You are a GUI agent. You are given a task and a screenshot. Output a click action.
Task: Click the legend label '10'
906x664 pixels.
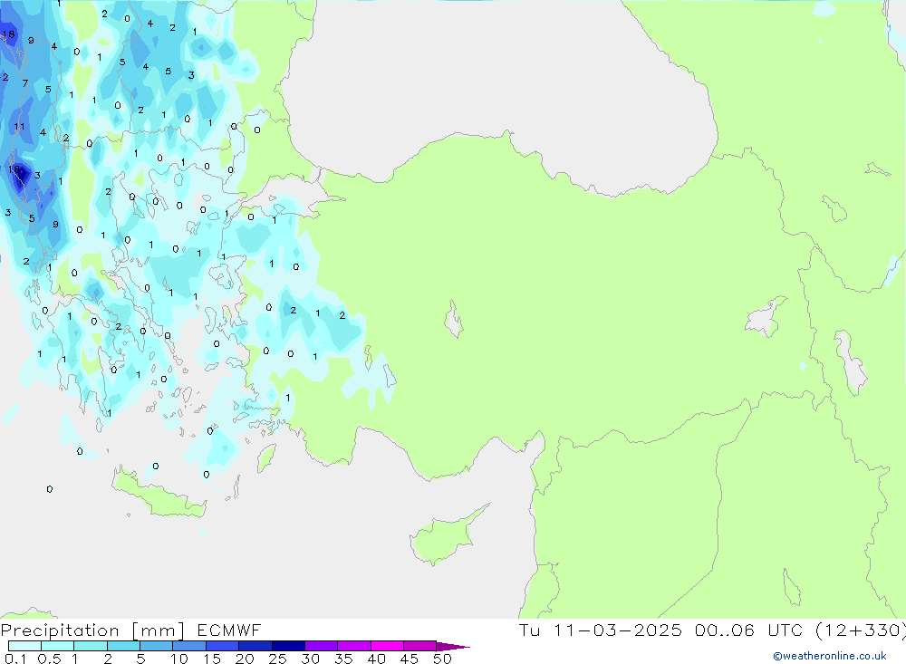(179, 659)
